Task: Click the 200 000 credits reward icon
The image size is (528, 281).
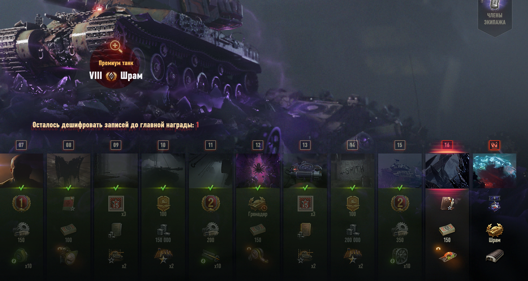Action: [x=352, y=230]
